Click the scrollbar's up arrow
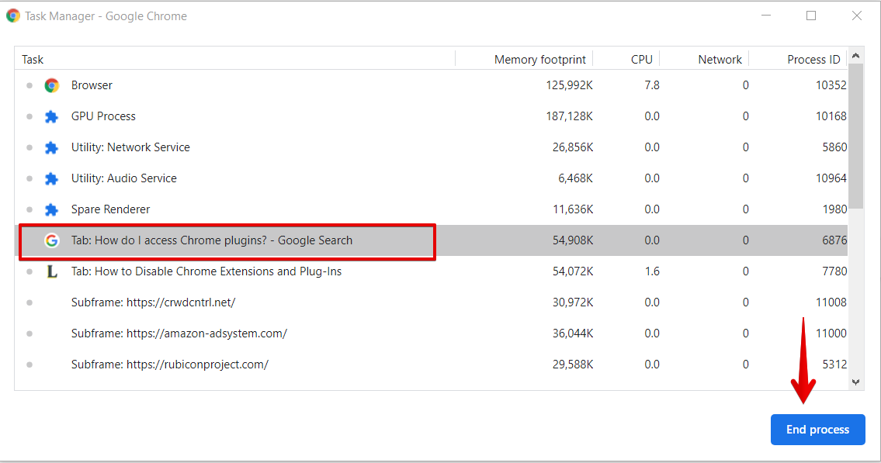Image resolution: width=881 pixels, height=463 pixels. coord(856,56)
